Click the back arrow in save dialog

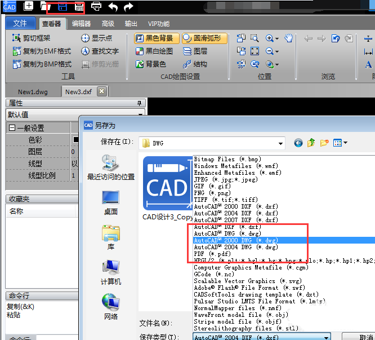pos(298,143)
